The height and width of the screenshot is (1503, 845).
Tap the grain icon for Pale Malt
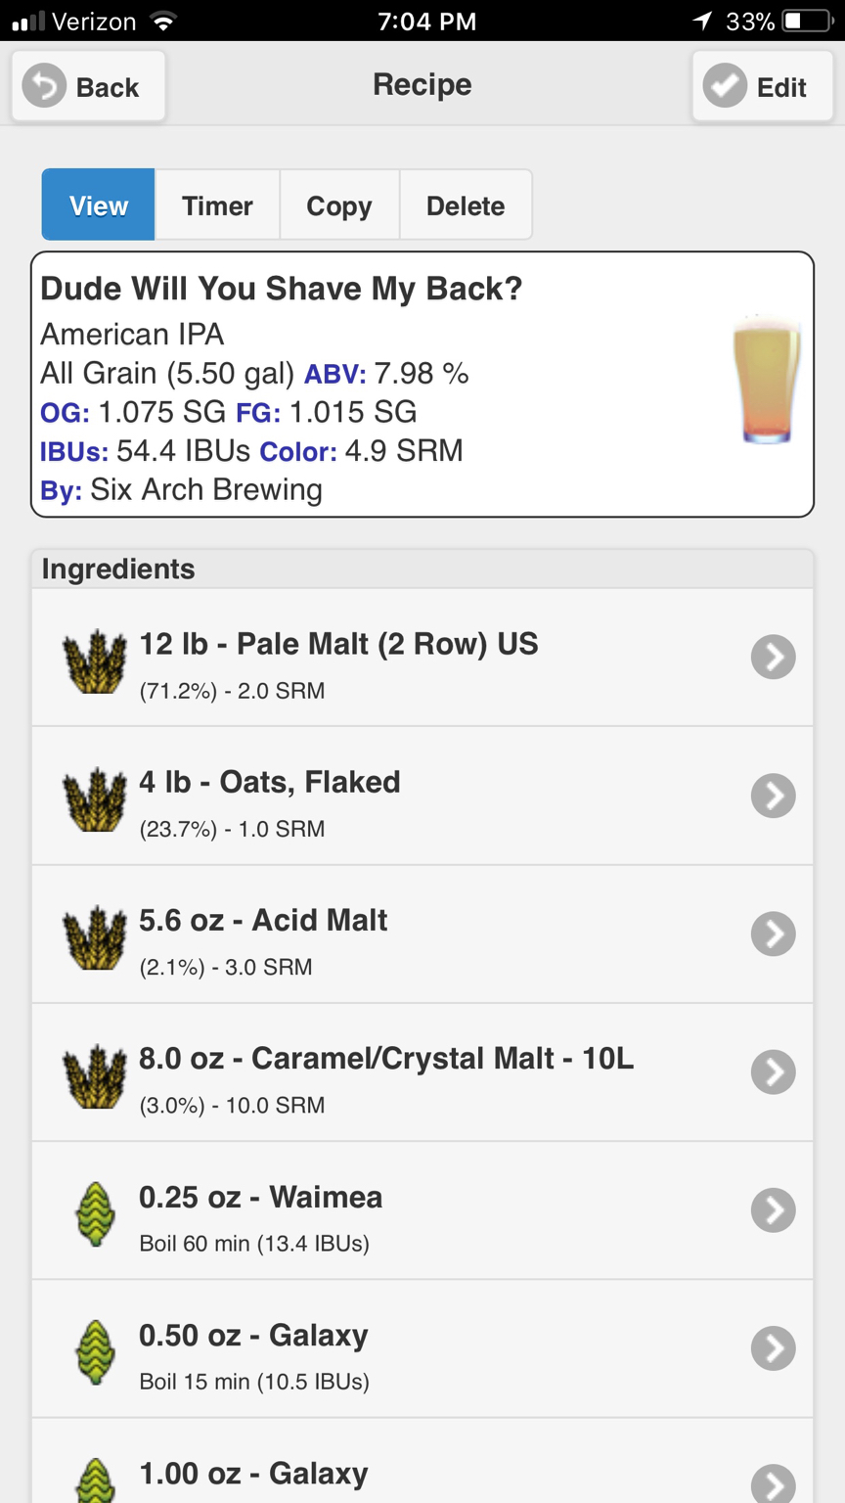click(95, 662)
